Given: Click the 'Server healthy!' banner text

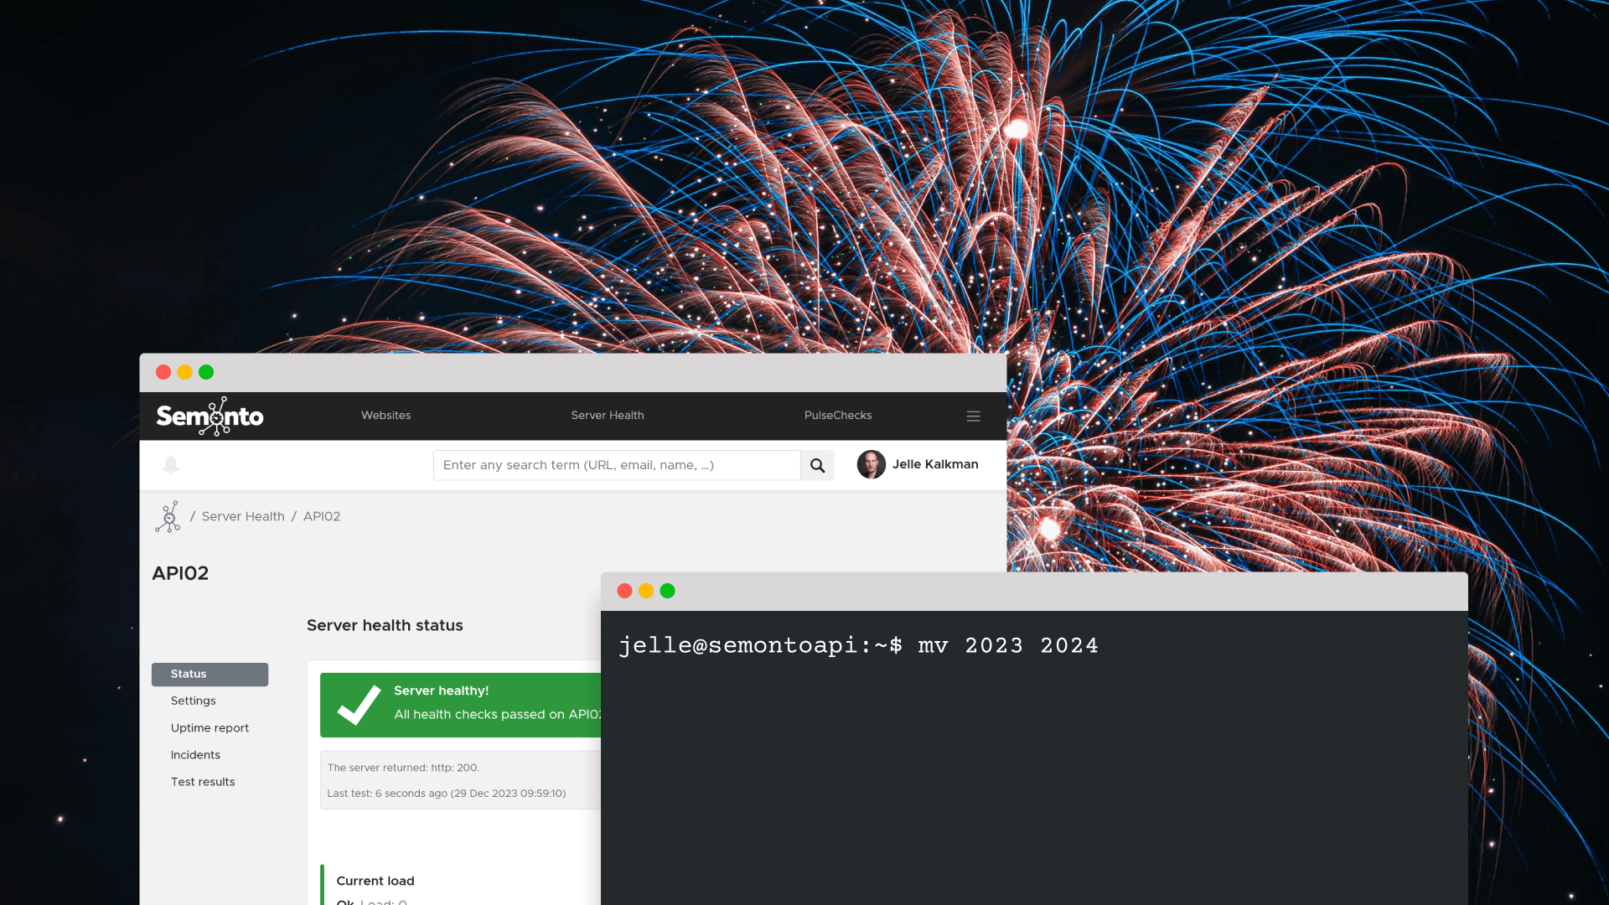Looking at the screenshot, I should (x=442, y=690).
